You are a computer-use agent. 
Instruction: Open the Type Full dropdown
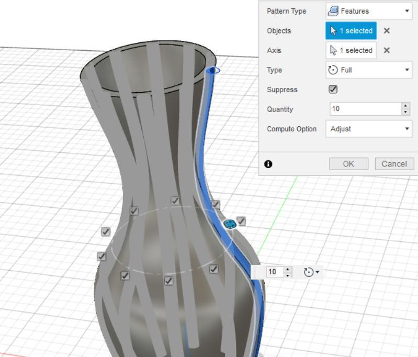click(369, 70)
